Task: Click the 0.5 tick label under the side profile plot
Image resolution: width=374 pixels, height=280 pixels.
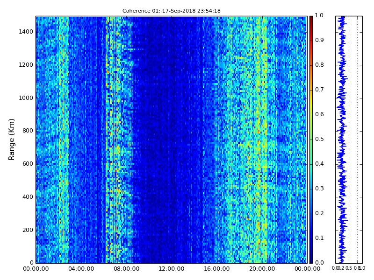Action: tap(349, 268)
